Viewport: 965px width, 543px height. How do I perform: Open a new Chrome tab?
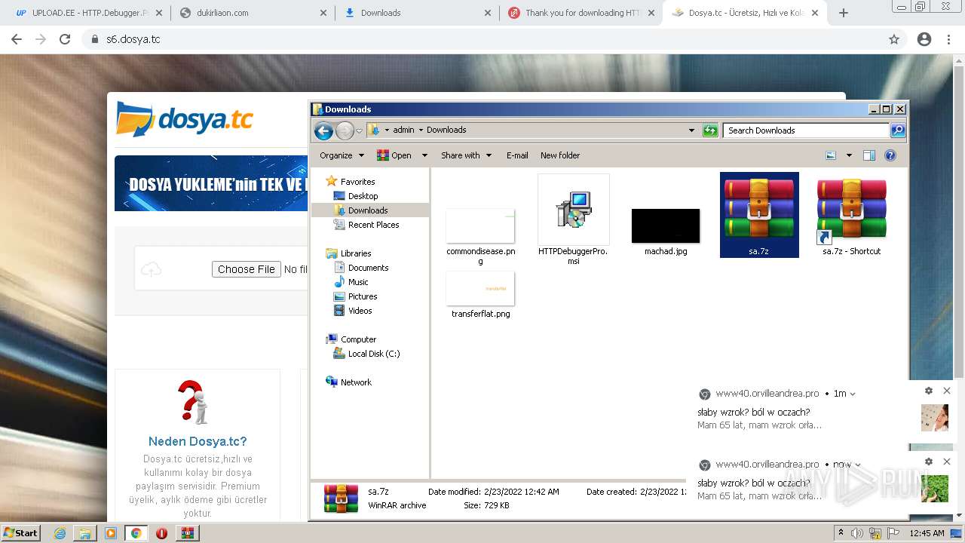pyautogui.click(x=844, y=13)
